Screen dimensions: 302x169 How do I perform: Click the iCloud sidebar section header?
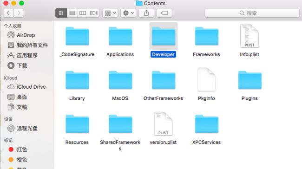click(11, 78)
